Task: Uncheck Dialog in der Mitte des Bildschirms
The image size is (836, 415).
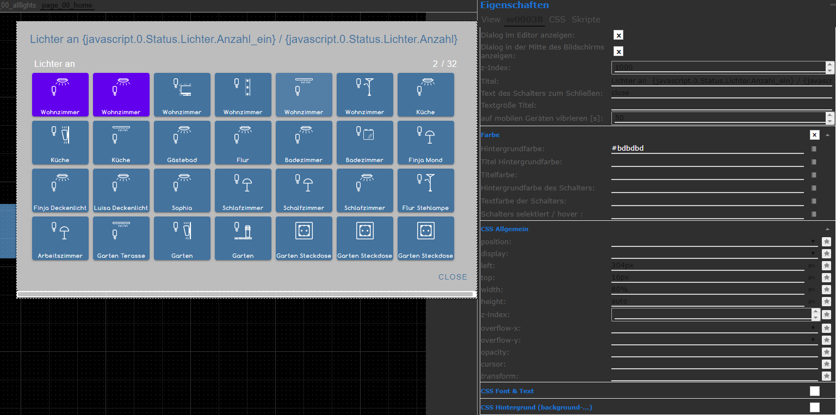Action: (x=618, y=51)
